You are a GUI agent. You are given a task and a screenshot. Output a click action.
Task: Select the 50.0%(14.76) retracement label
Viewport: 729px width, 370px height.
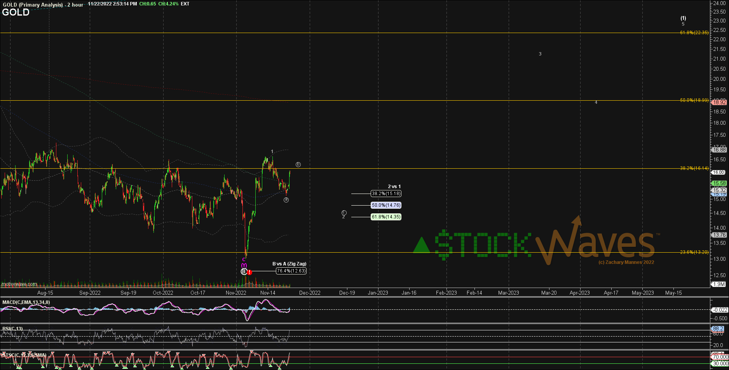point(386,205)
